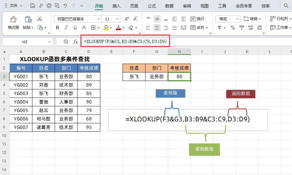292x175 pixels.
Task: Increase font size with A+ icon
Action: (127, 19)
